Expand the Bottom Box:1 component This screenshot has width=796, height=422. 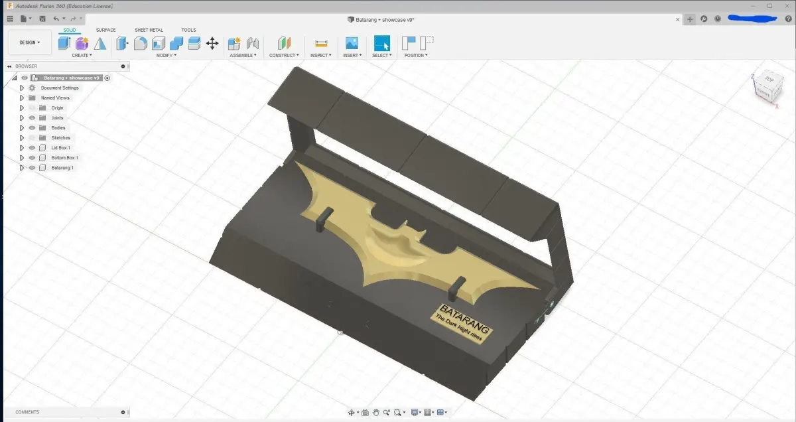22,157
